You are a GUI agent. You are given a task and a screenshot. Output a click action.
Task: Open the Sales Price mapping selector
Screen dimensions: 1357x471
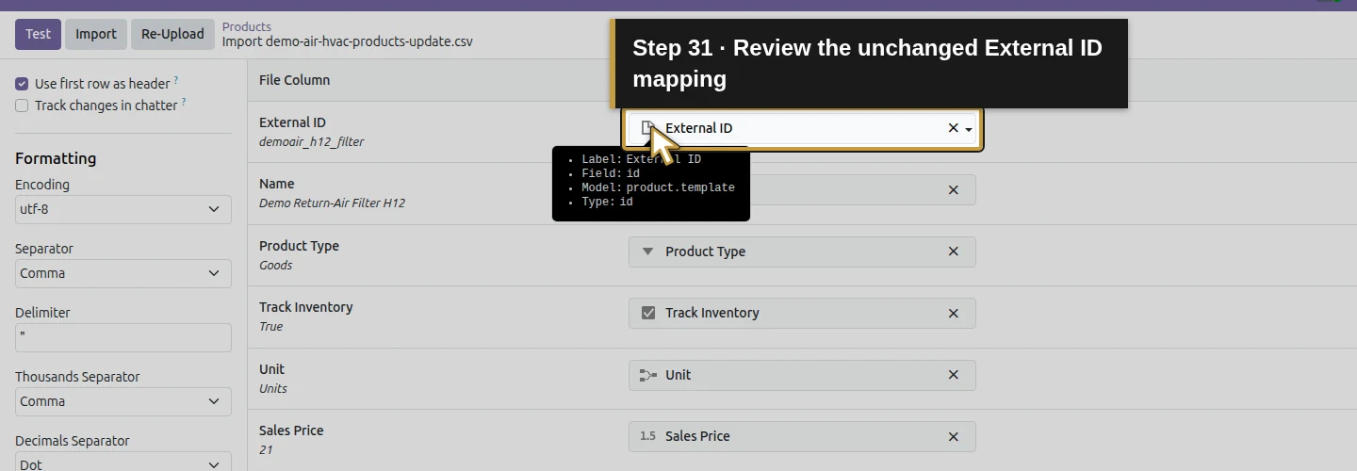pyautogui.click(x=802, y=436)
